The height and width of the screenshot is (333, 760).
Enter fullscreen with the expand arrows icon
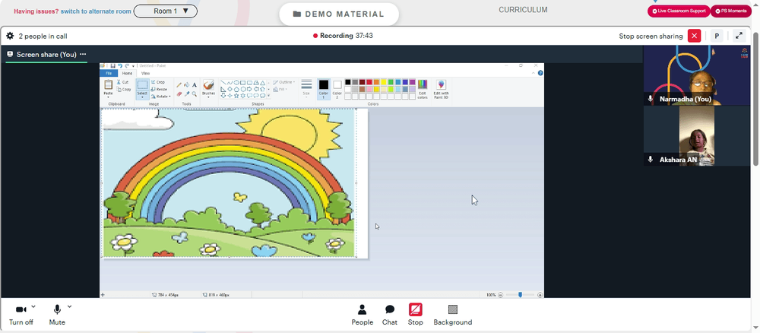(x=739, y=36)
